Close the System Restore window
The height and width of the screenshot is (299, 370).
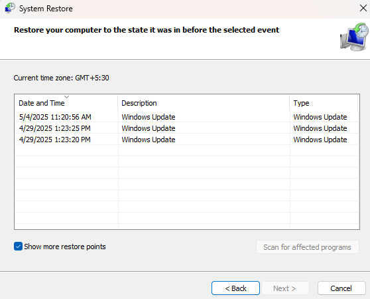tap(363, 8)
